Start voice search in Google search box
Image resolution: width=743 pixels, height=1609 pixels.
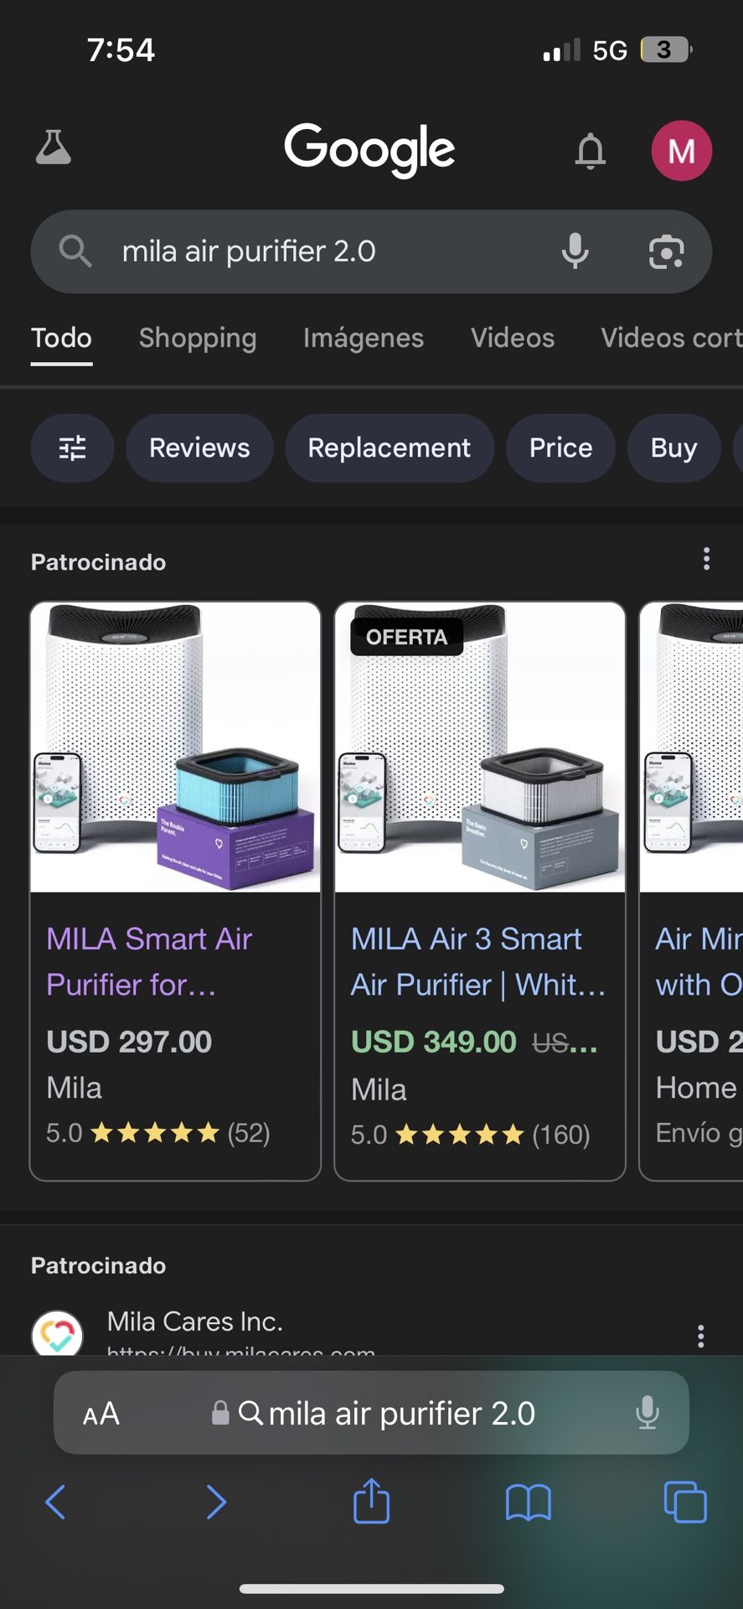pos(575,251)
